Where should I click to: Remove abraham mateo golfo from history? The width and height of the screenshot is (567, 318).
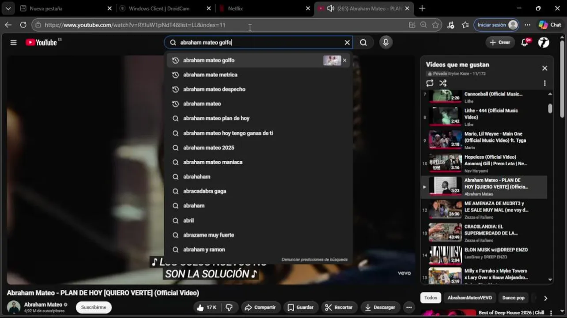(345, 61)
